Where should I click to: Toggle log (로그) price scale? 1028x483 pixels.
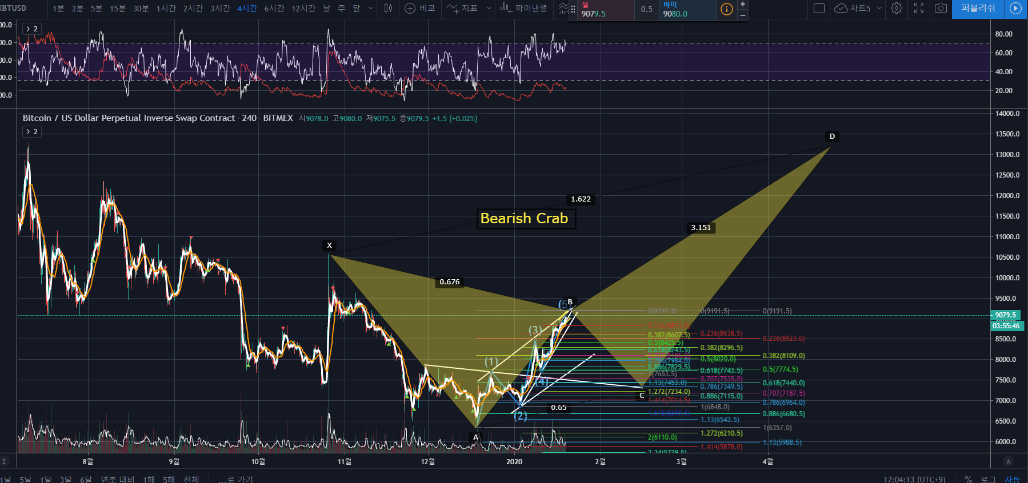(988, 479)
